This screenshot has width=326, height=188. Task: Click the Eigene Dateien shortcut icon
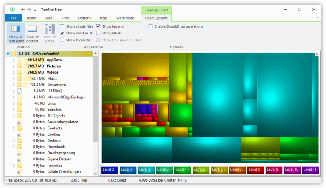pos(19,160)
